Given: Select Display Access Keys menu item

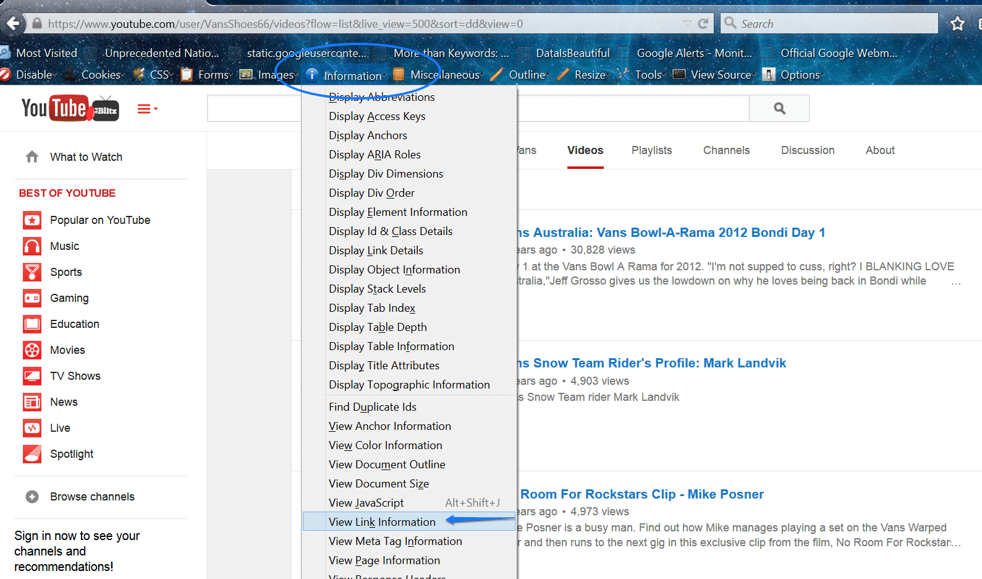Looking at the screenshot, I should (409, 116).
